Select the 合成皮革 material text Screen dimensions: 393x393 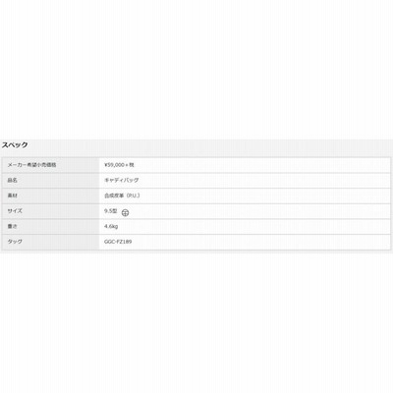pyautogui.click(x=113, y=196)
